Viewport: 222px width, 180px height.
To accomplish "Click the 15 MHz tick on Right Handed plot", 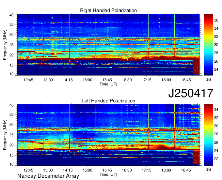I will [11, 65].
